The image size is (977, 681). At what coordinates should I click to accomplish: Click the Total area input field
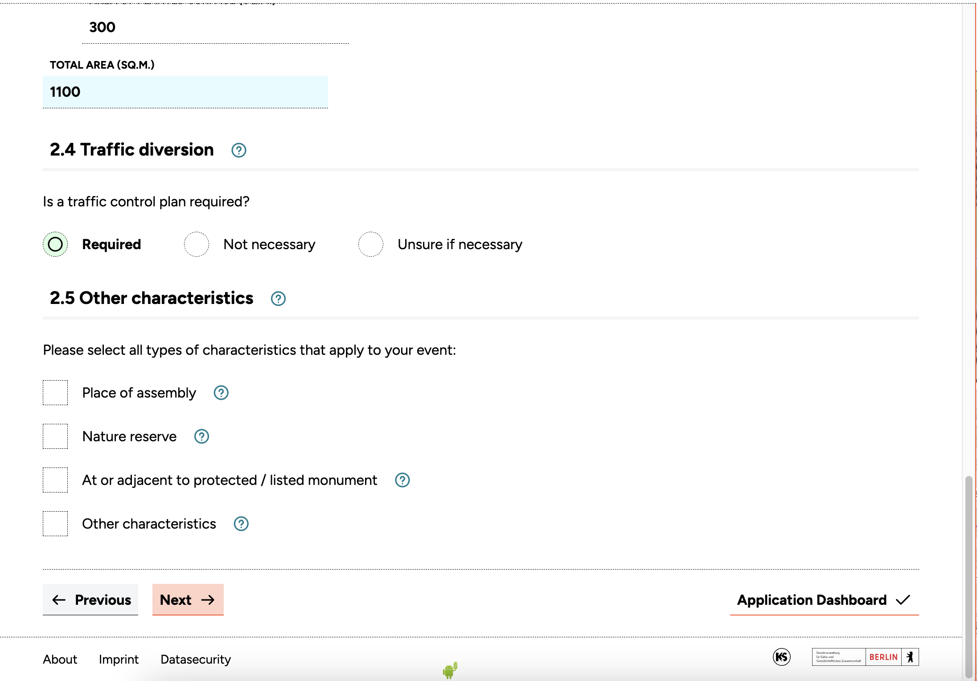click(185, 92)
